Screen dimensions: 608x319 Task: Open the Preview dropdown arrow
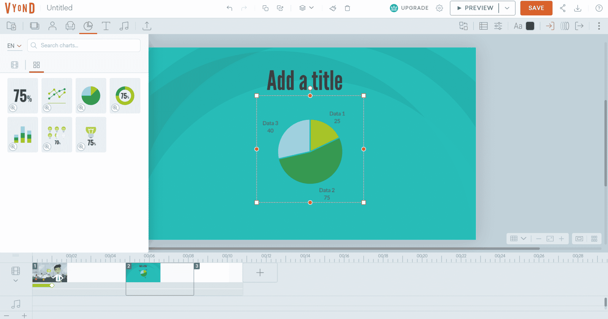click(x=507, y=8)
